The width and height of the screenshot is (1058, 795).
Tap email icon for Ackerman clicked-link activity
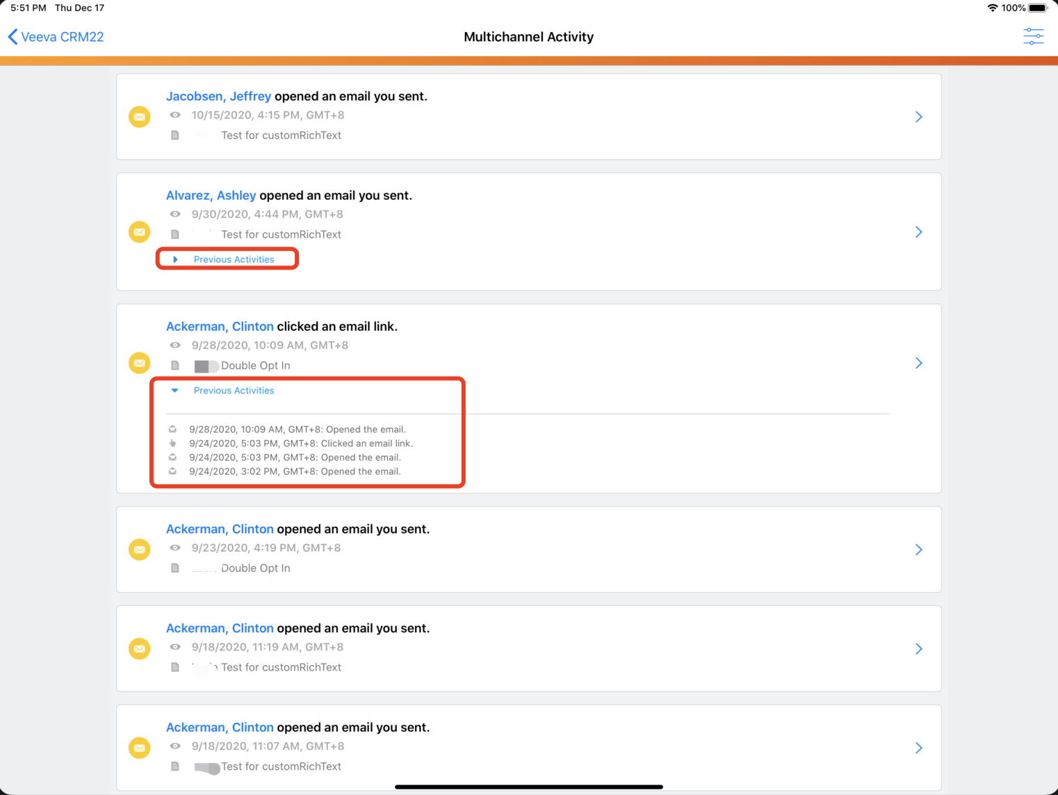click(140, 363)
